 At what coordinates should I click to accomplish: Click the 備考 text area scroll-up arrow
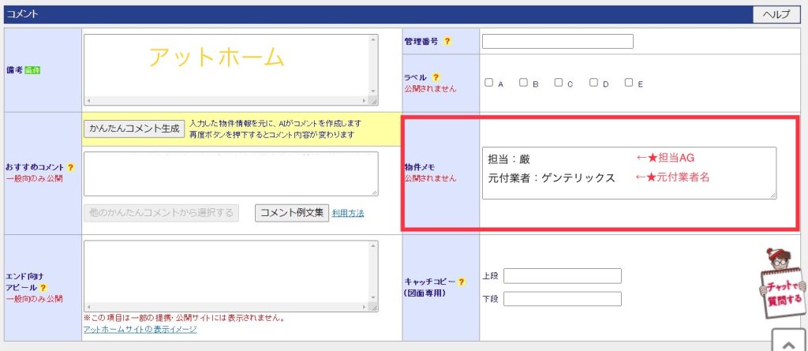374,39
